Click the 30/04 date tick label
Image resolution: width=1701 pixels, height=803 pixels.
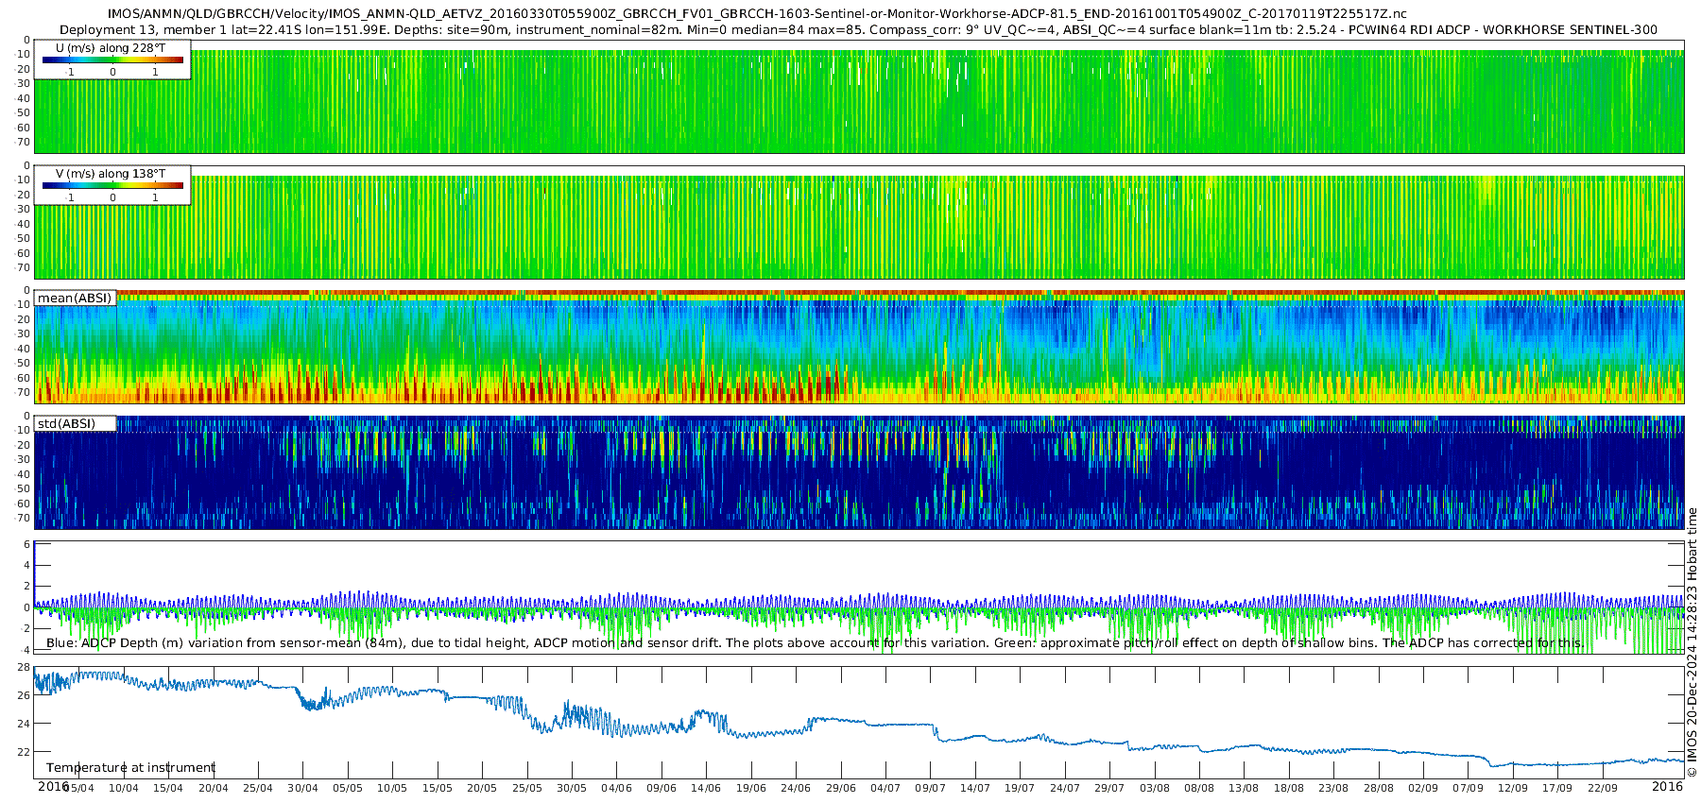coord(302,789)
